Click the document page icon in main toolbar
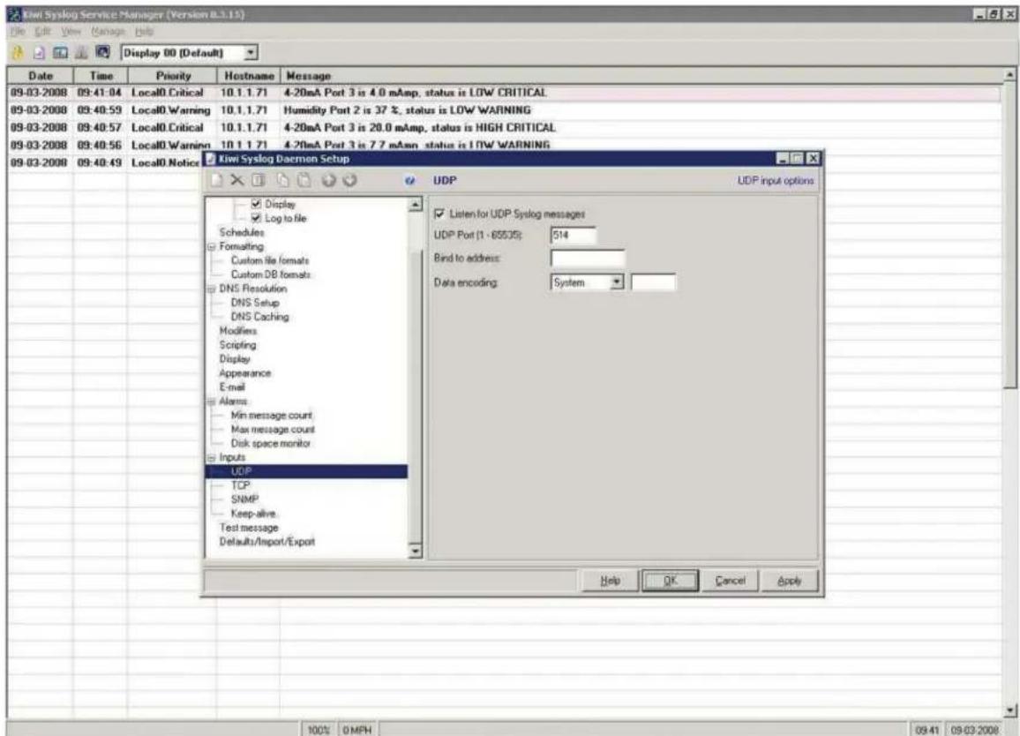 39,53
